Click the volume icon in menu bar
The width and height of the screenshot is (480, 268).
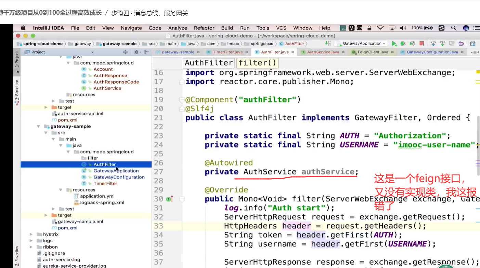point(403,28)
